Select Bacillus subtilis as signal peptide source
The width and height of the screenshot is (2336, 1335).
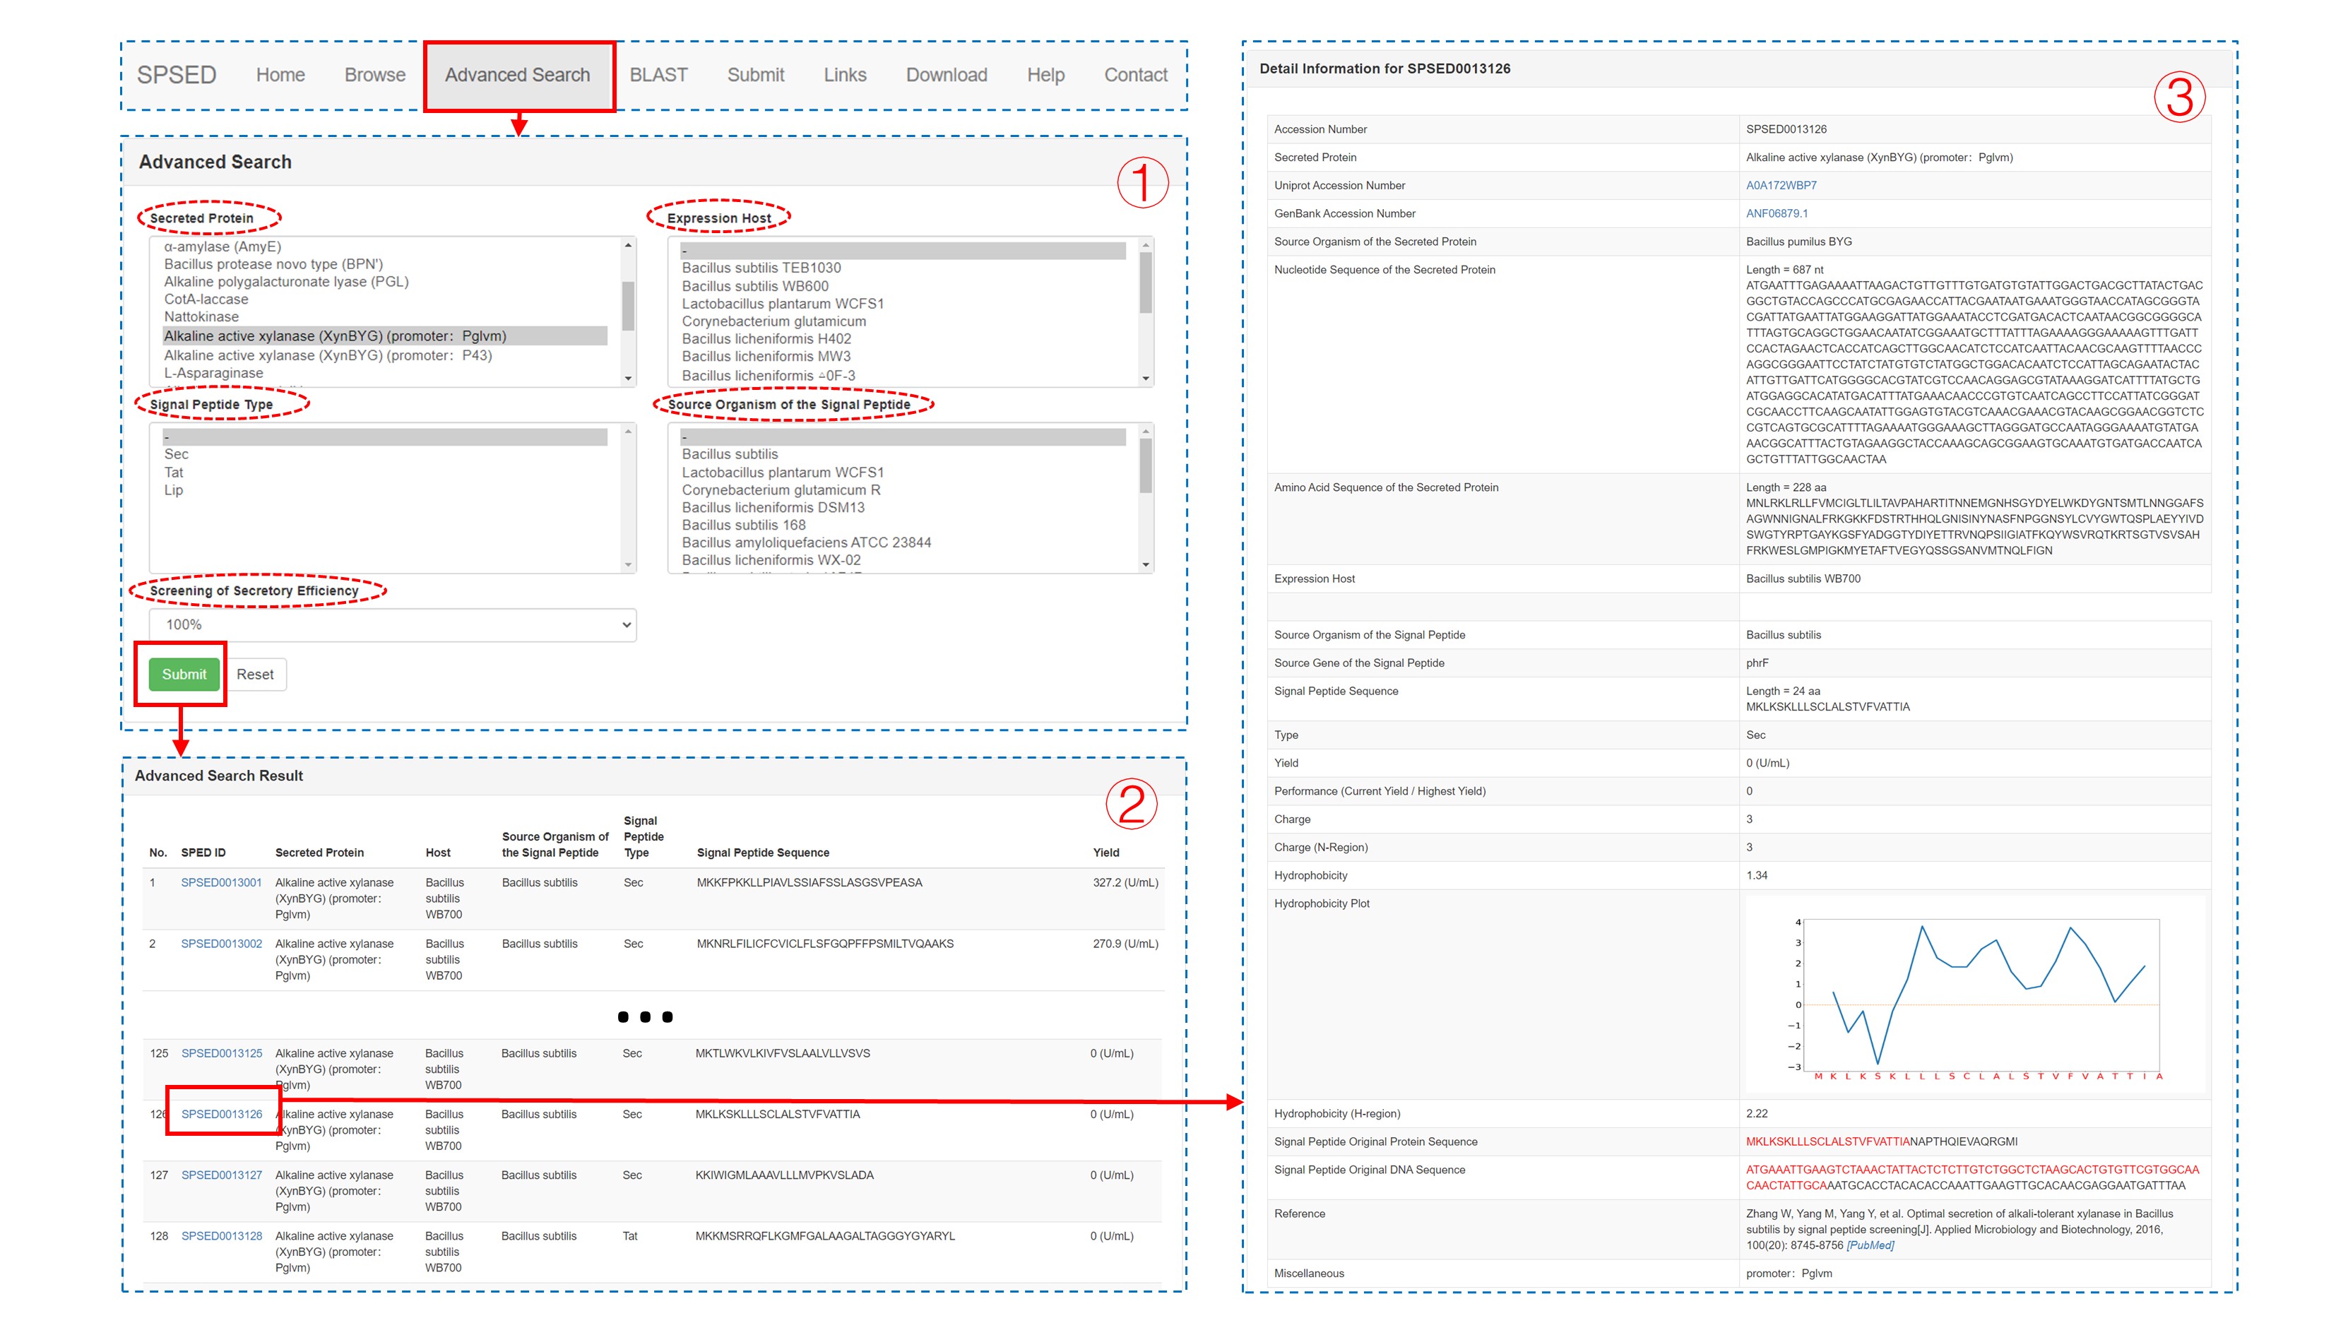click(x=730, y=454)
